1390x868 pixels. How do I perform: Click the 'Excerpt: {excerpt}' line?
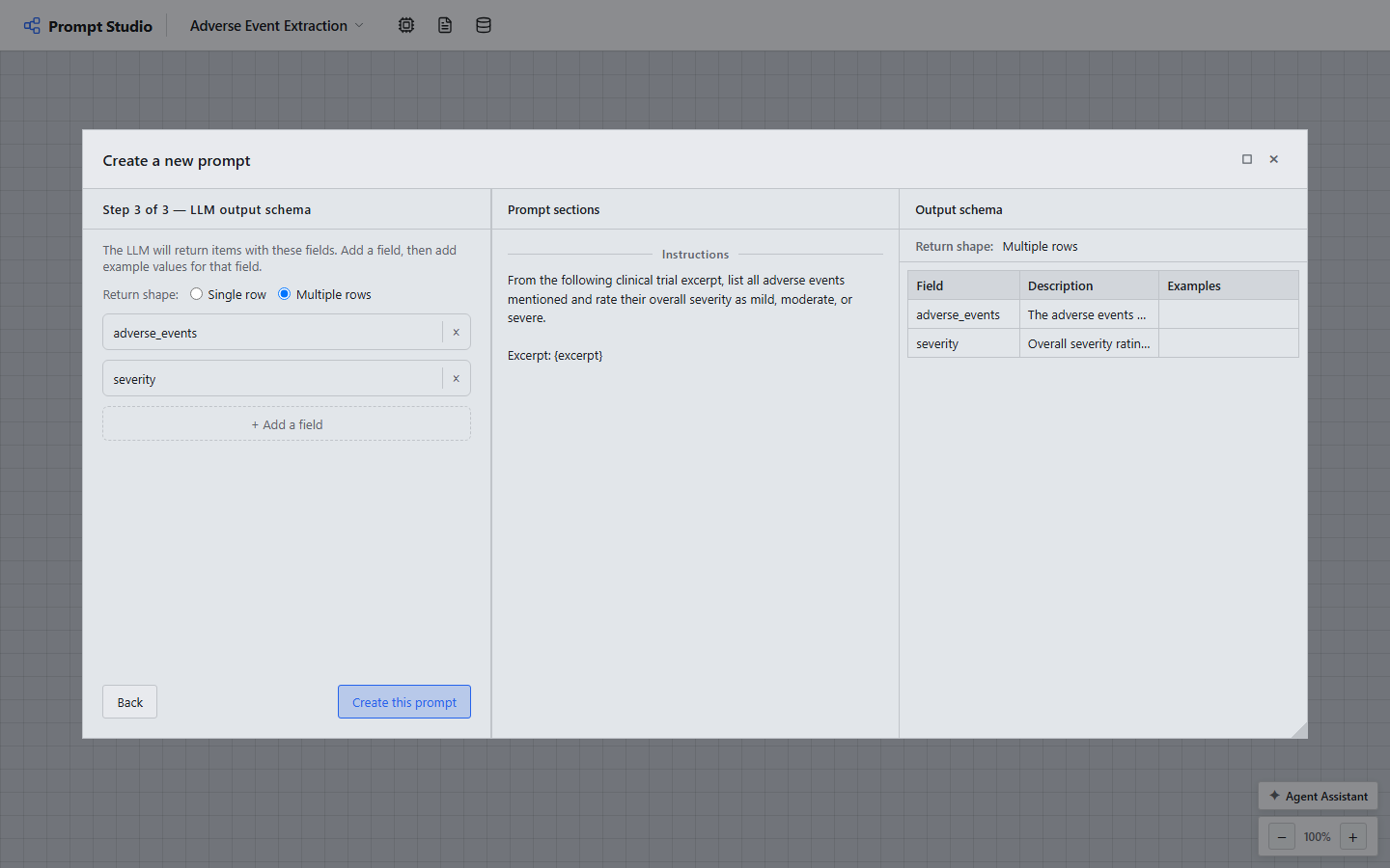[x=555, y=356]
